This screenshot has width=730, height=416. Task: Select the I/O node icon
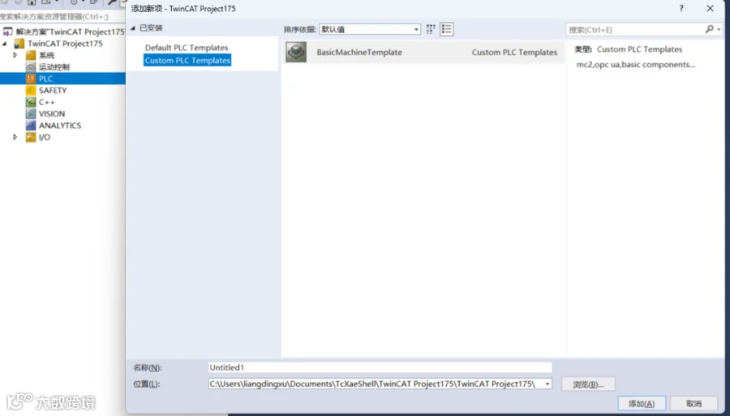(31, 137)
